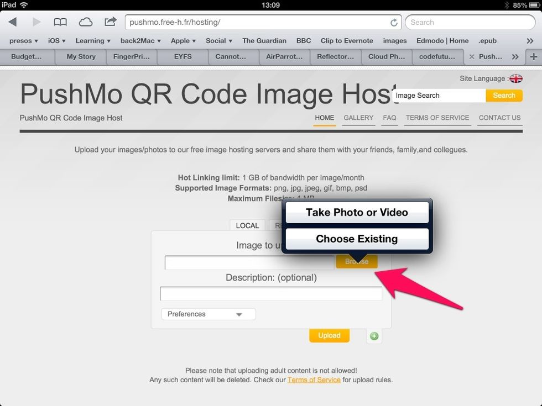Screen dimensions: 542x406
Task: Open the images bookmark
Action: [395, 41]
